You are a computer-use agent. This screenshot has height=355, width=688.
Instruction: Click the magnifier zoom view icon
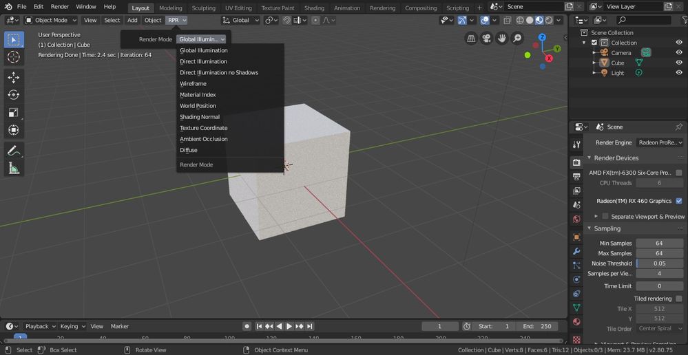coord(517,39)
